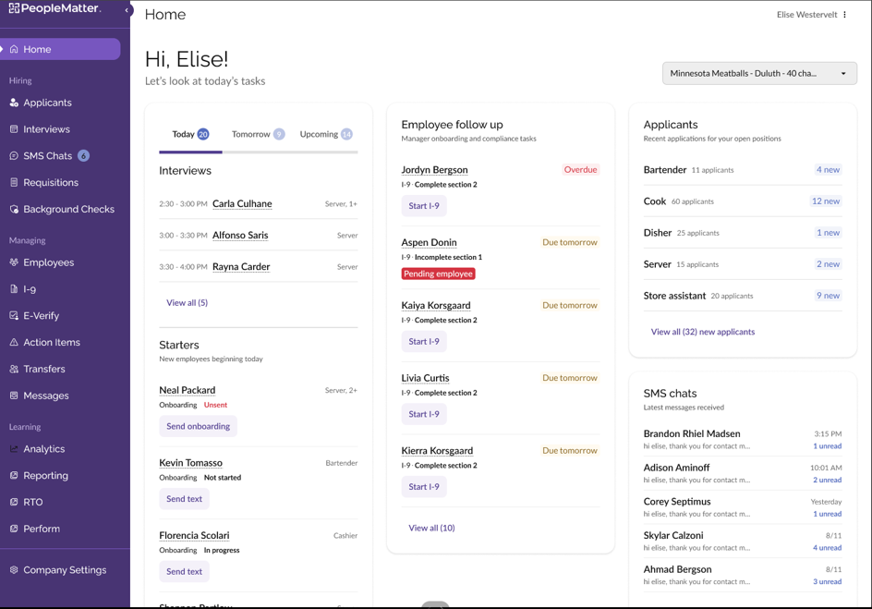872x609 pixels.
Task: Click the E-Verify sidebar icon
Action: point(40,315)
